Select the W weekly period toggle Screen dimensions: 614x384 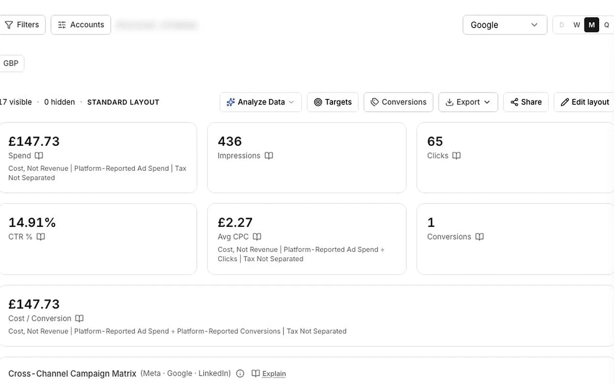pos(577,25)
